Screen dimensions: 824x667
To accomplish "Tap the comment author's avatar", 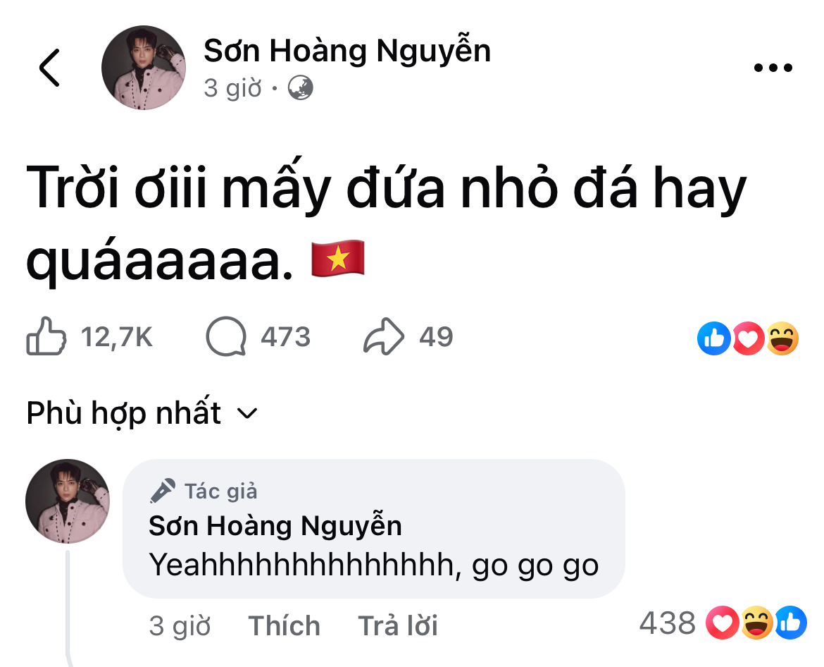I will pos(68,502).
